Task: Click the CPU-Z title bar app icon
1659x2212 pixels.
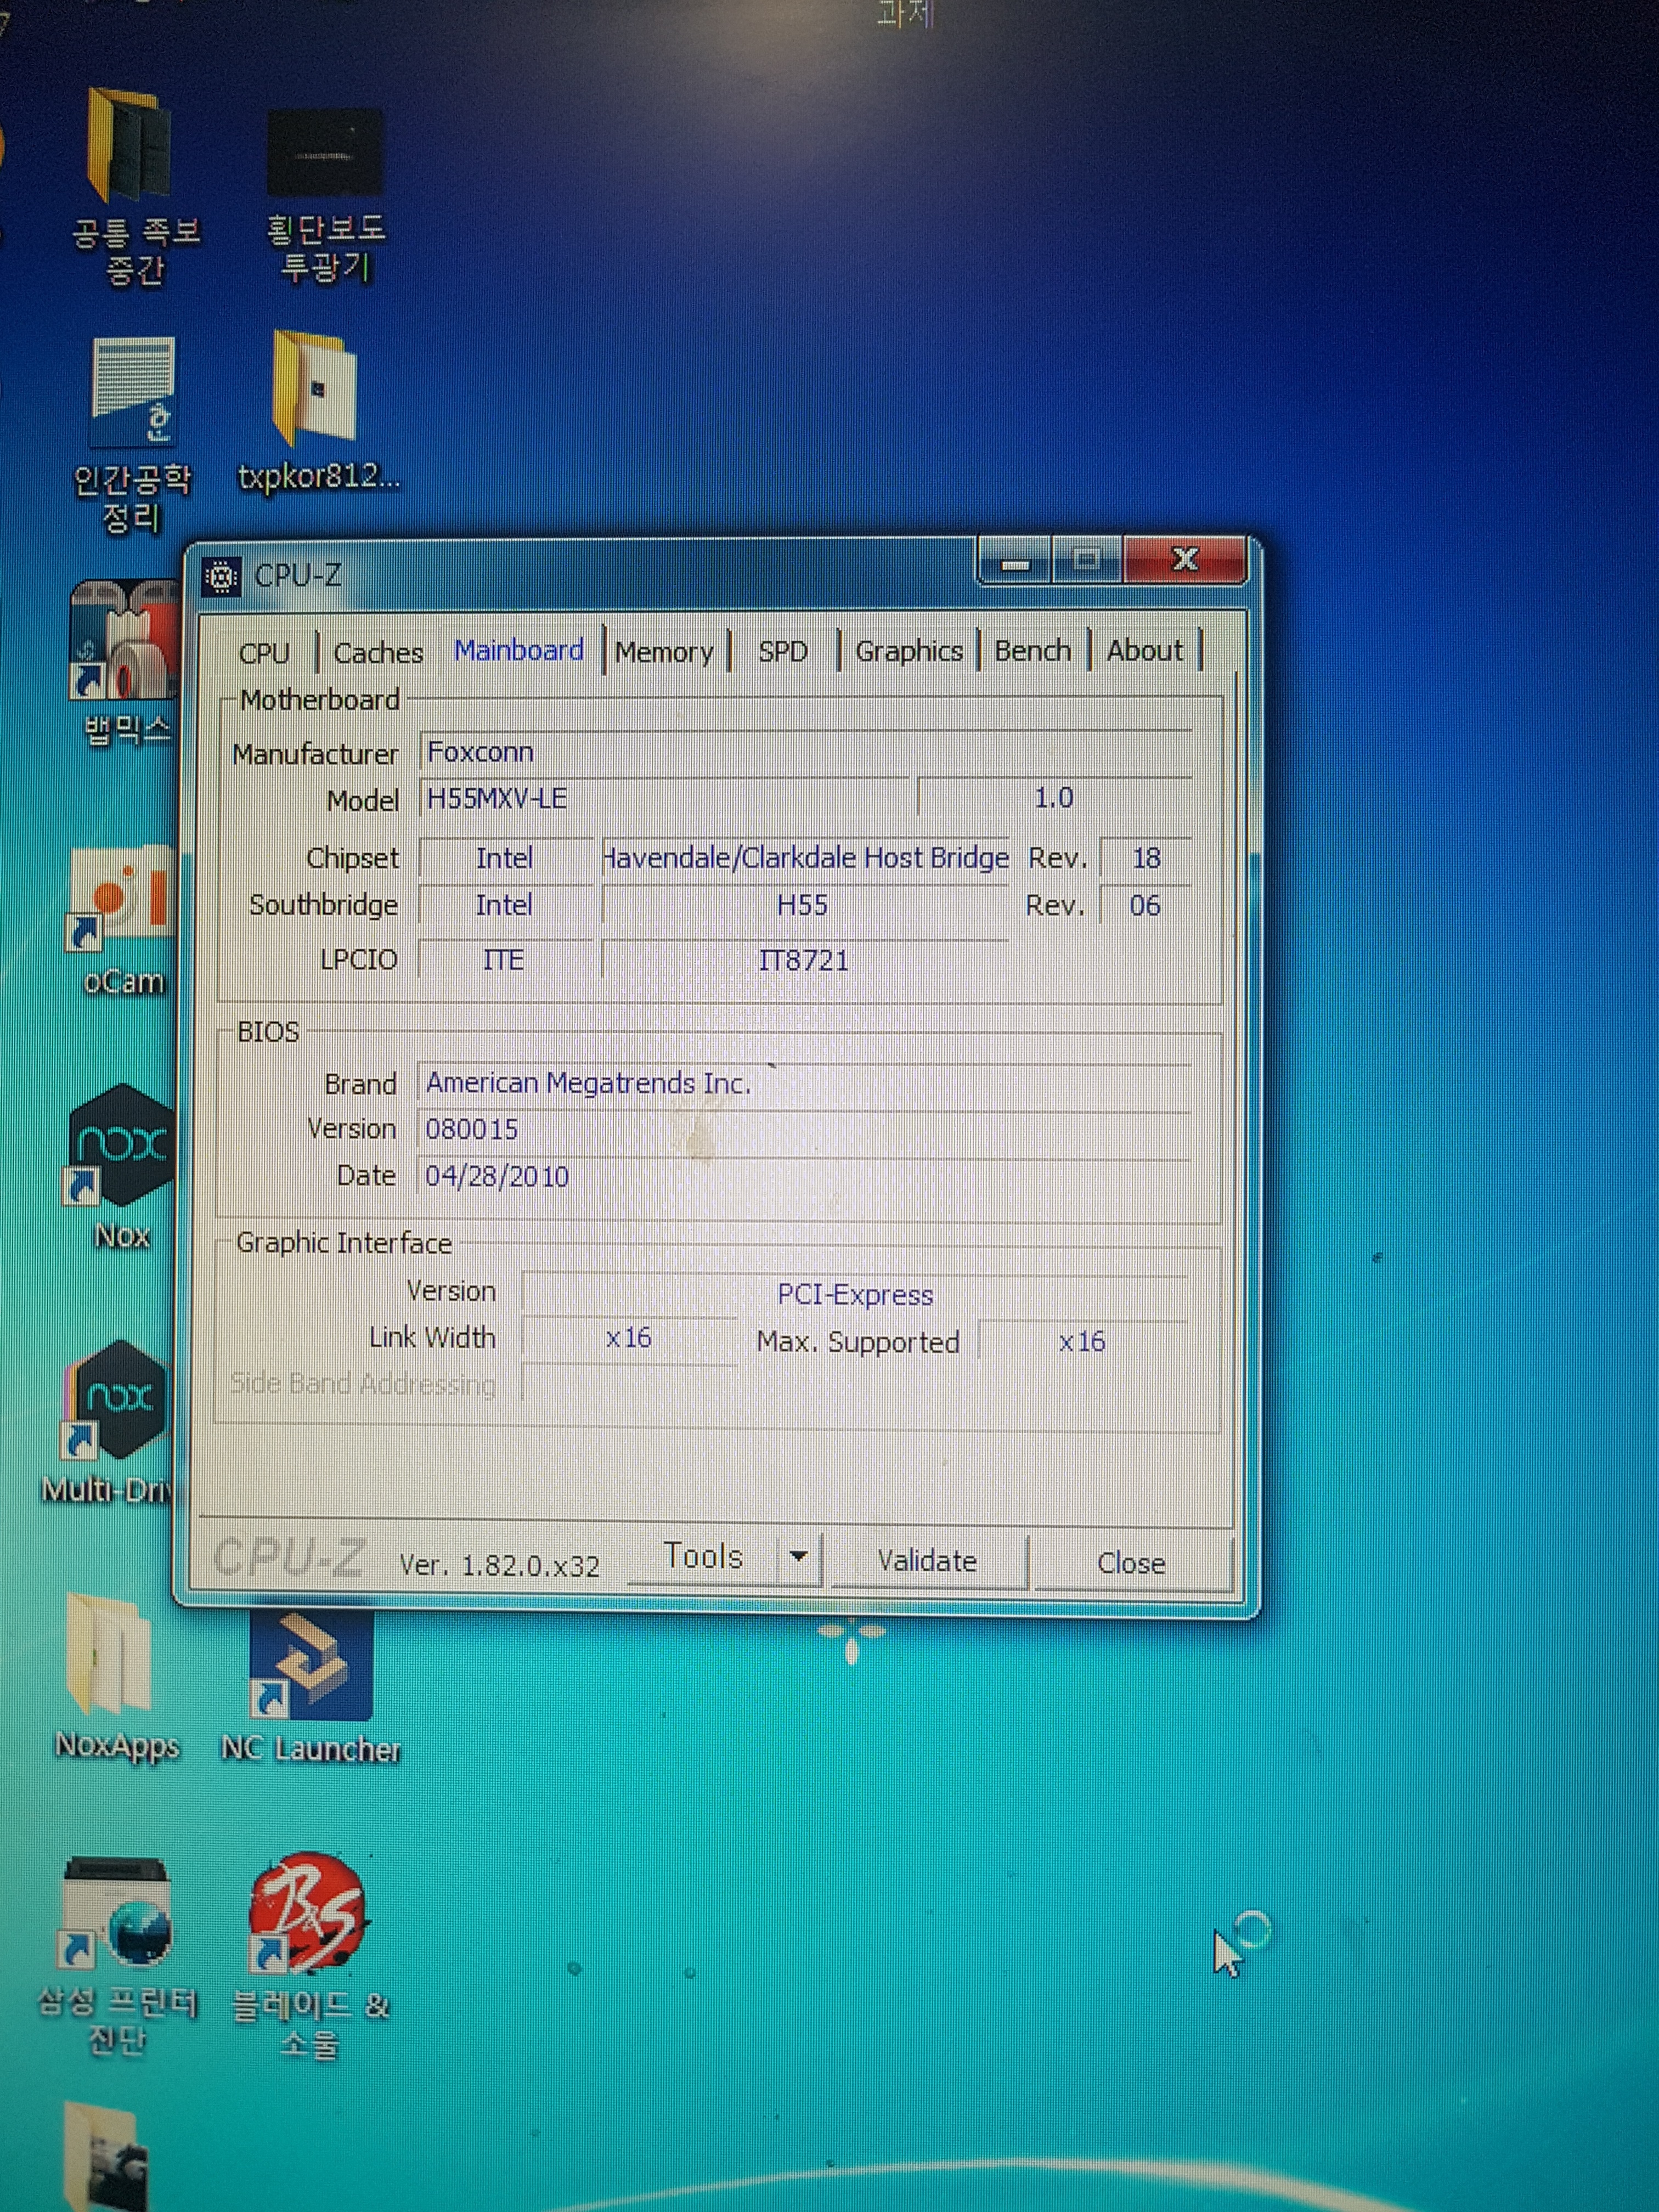Action: [221, 577]
